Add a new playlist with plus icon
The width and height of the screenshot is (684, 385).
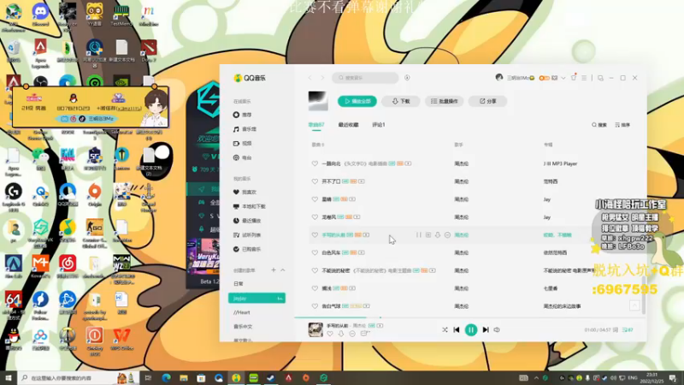click(274, 270)
